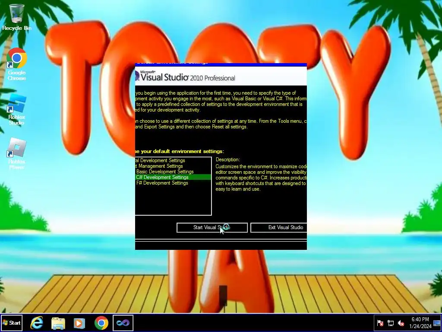
Task: Select General Development Settings in the list
Action: [x=173, y=160]
